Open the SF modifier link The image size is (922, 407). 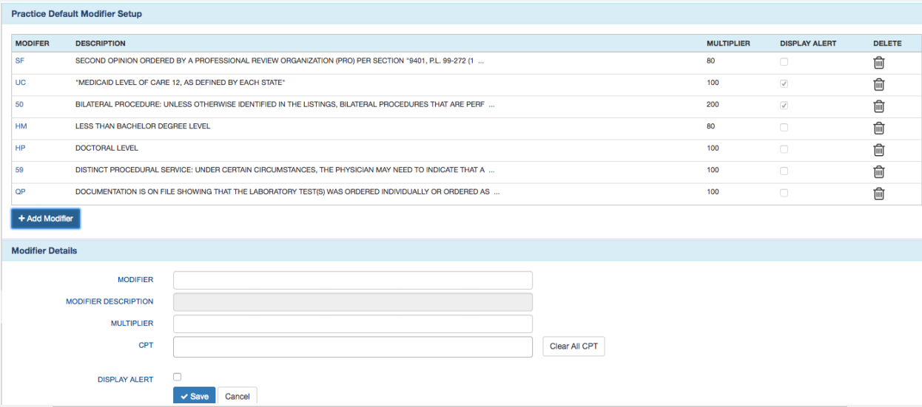click(x=20, y=61)
